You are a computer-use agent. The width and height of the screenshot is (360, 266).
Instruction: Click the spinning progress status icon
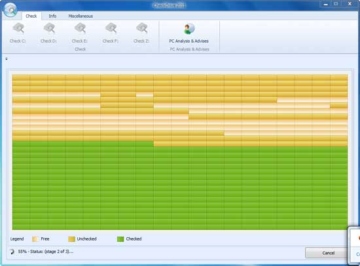[x=12, y=252]
